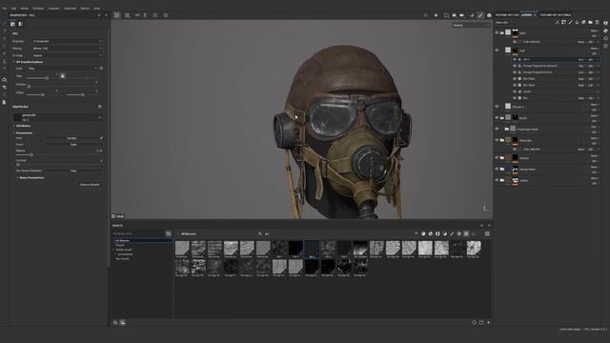Open the Window menu
Image resolution: width=610 pixels, height=343 pixels.
coord(38,9)
